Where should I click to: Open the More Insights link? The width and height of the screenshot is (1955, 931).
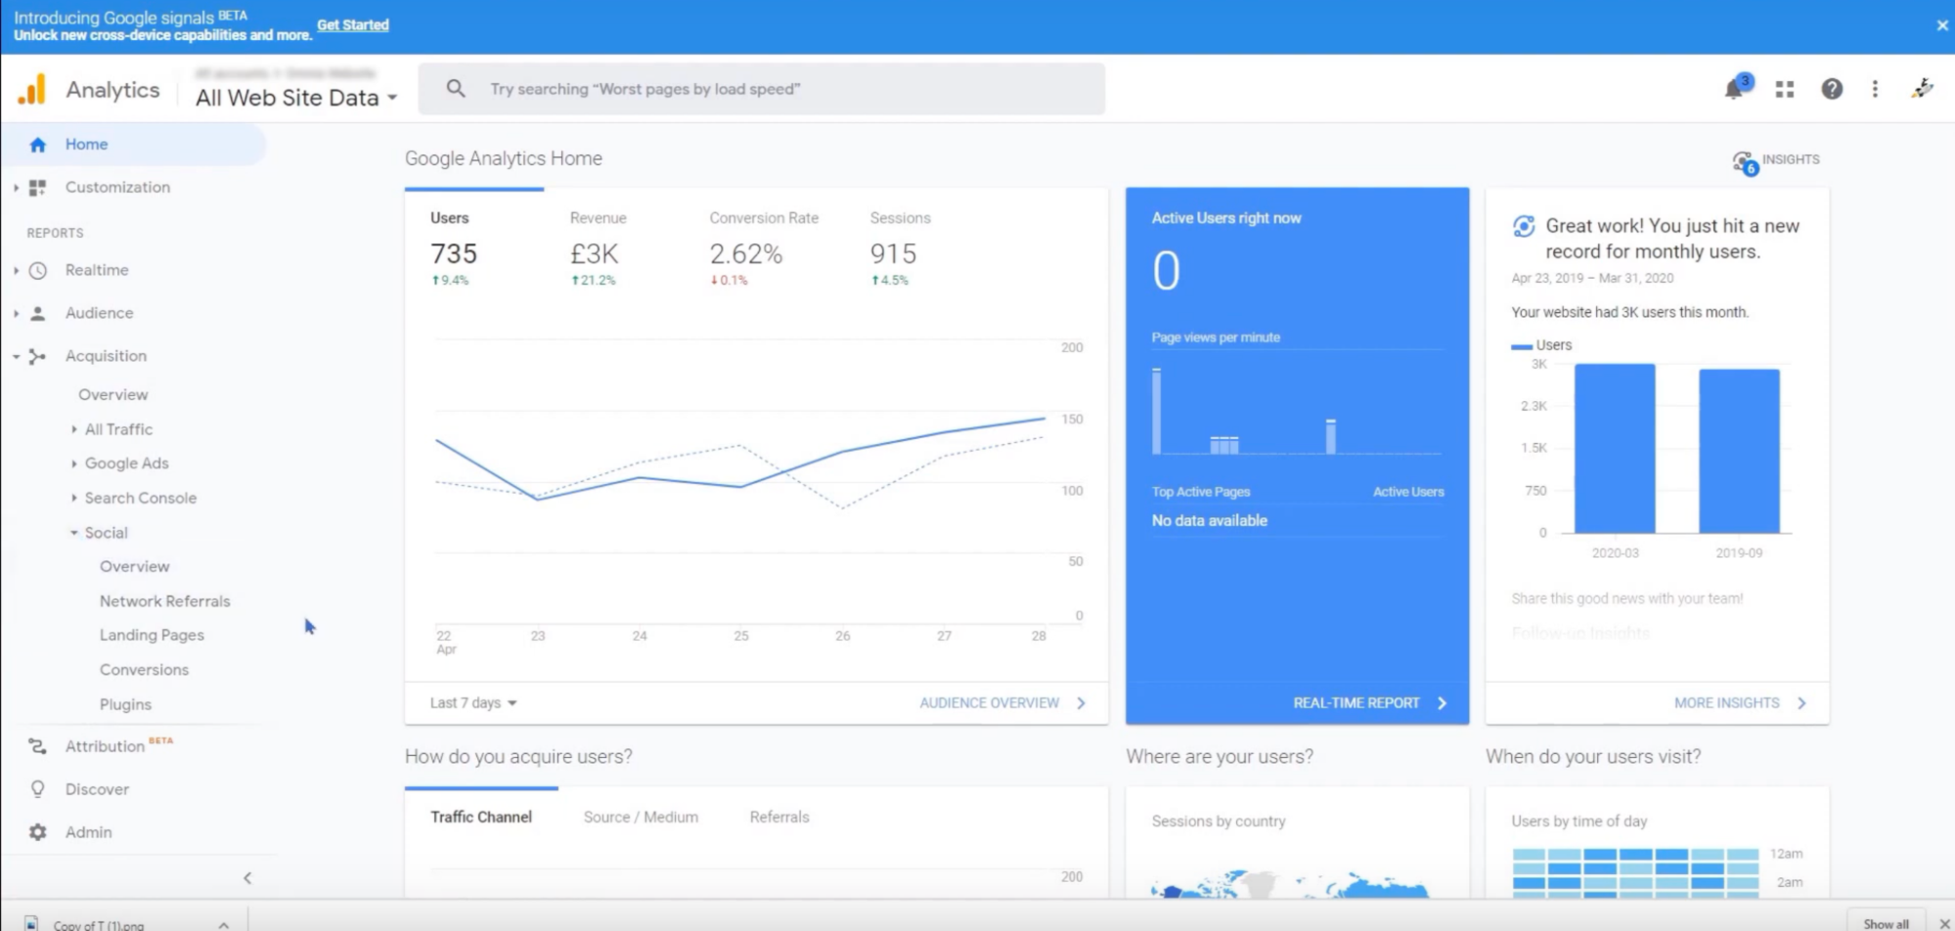tap(1726, 703)
